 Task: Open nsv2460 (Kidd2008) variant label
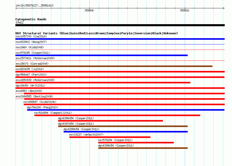pyautogui.click(x=30, y=47)
